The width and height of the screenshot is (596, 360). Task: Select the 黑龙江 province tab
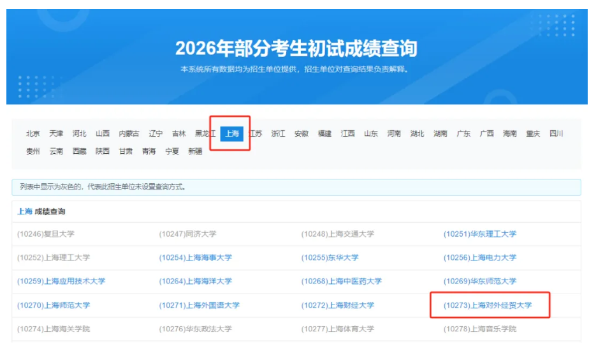205,133
